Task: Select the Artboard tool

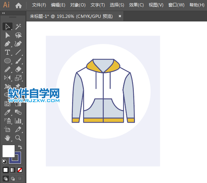Action: (7, 129)
